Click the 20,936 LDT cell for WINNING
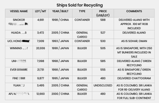 pos(41,52)
